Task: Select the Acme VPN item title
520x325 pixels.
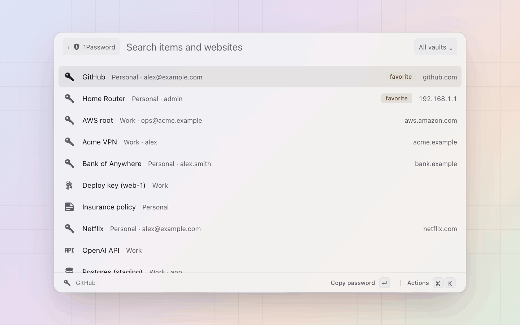Action: click(x=100, y=142)
